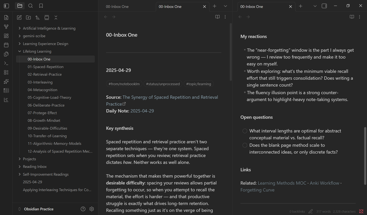Open Anki Workflow link
Screen dimensions: 367x215
pos(324,183)
